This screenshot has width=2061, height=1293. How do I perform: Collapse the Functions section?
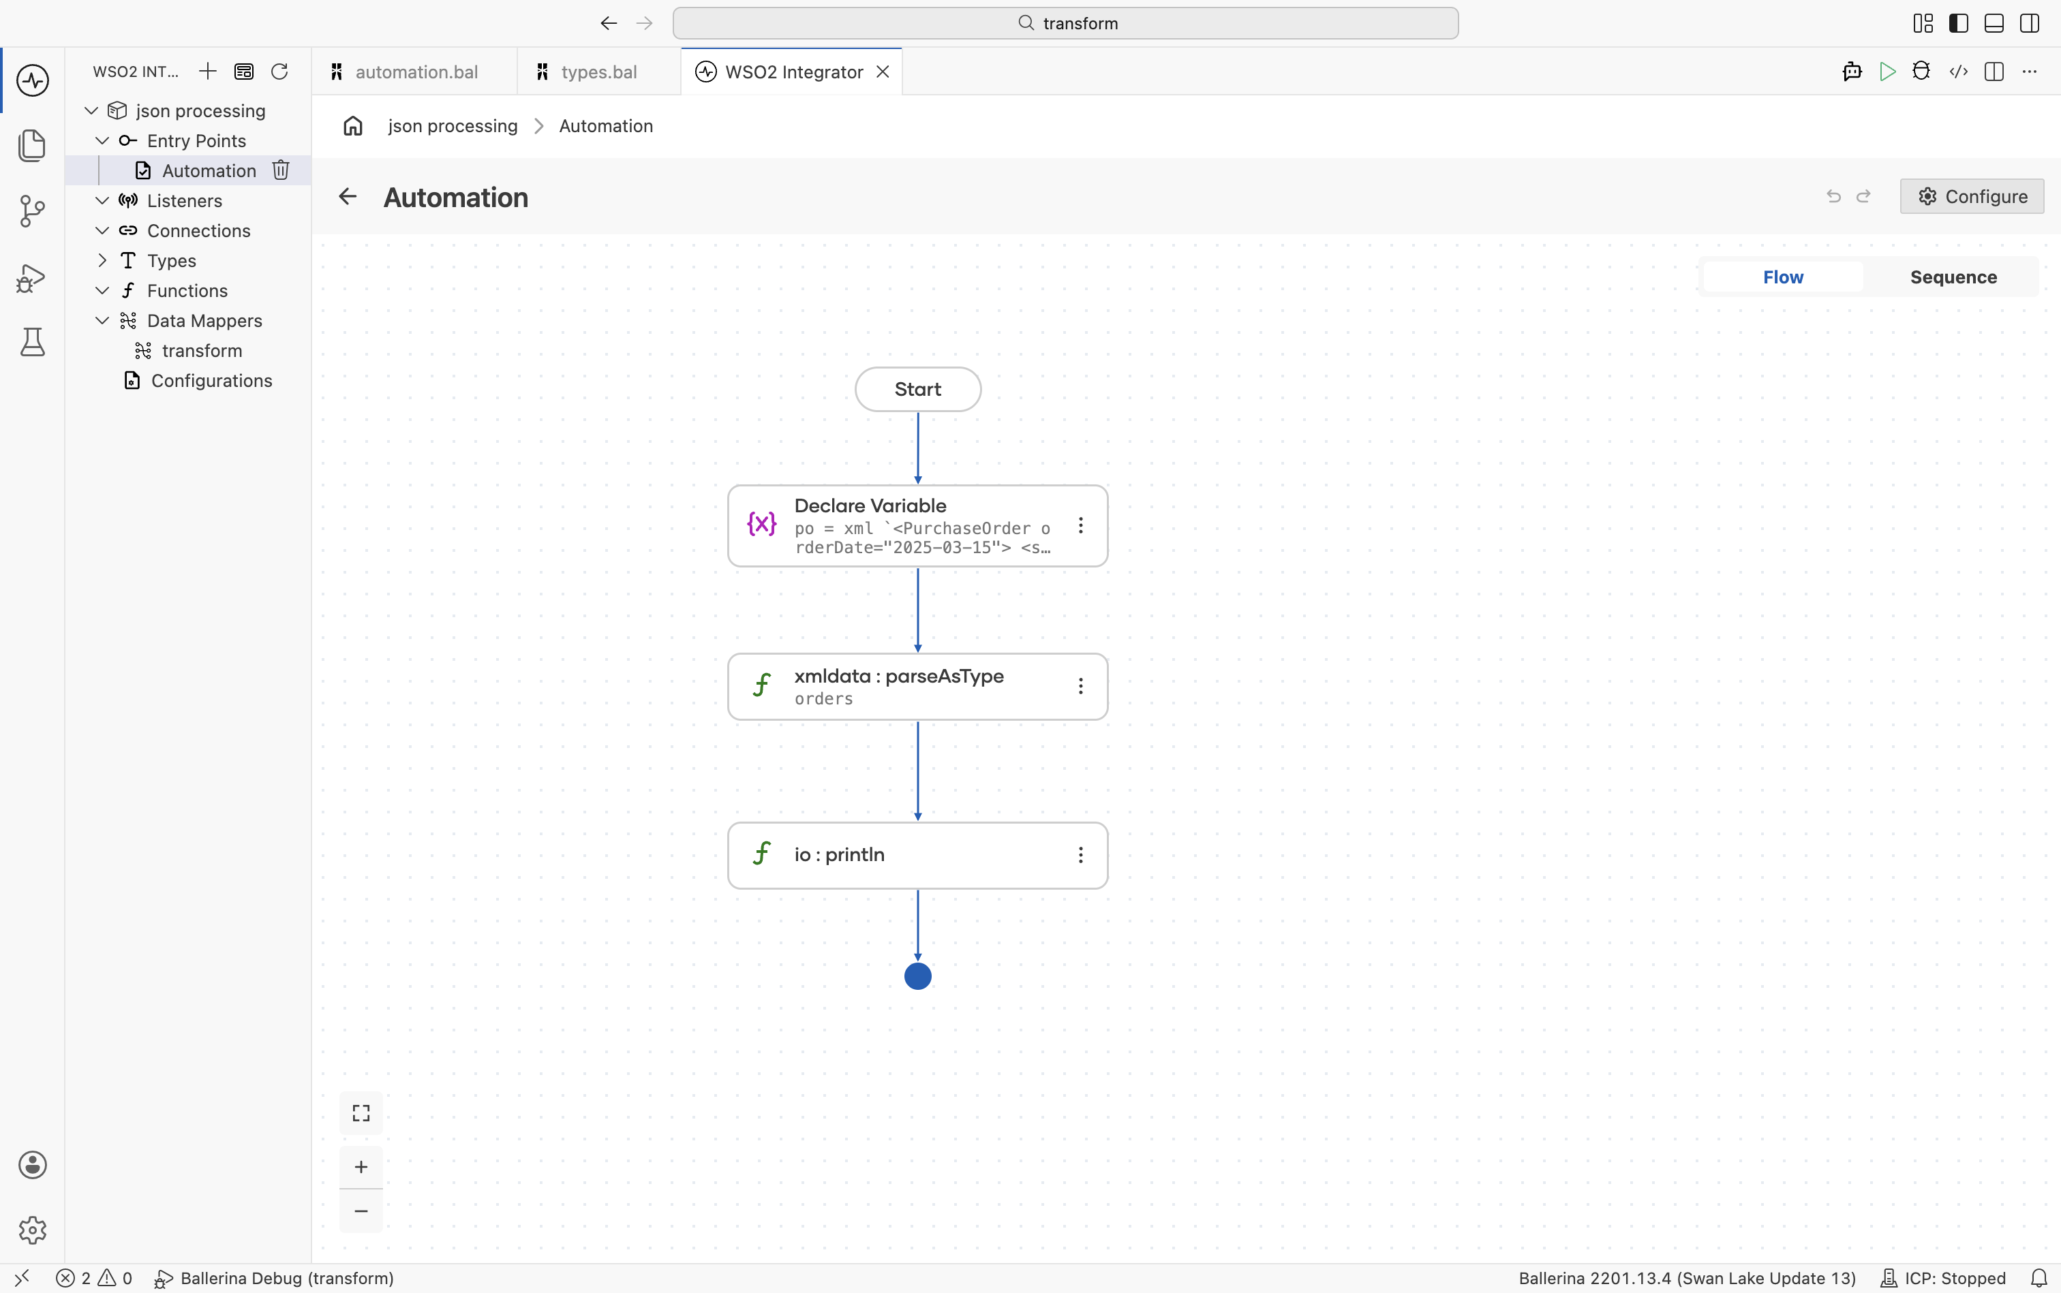[102, 290]
